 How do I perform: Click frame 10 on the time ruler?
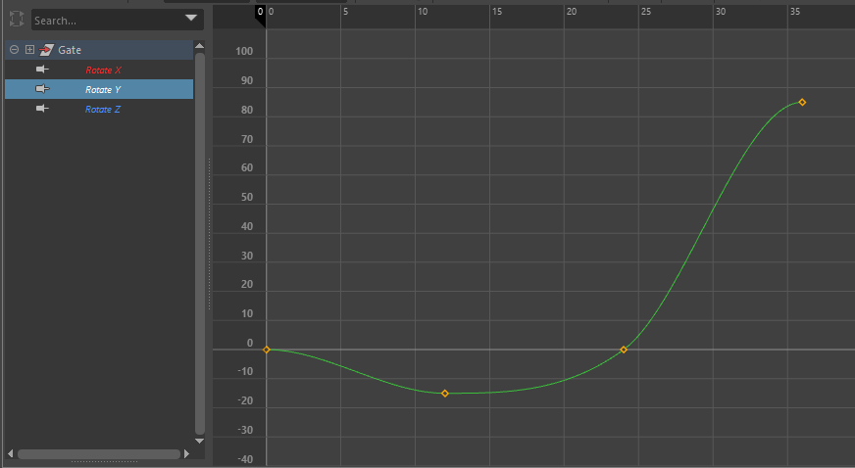pos(424,12)
